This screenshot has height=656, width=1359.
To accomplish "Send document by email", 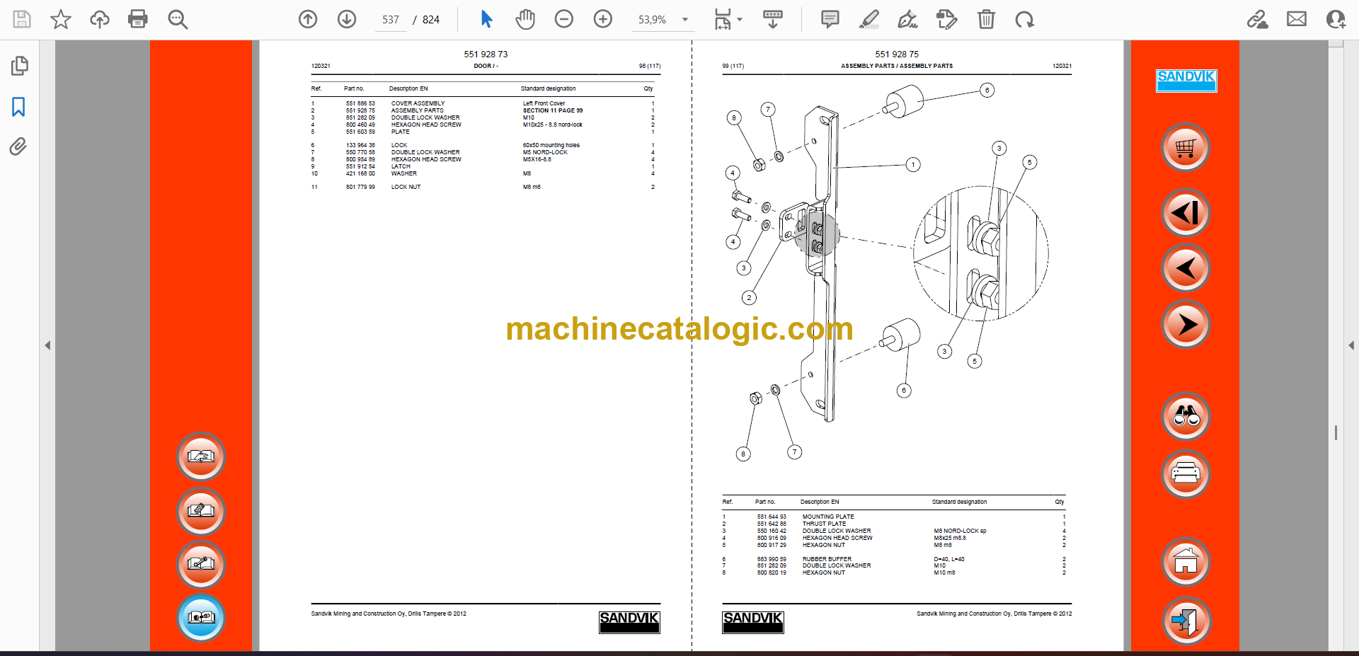I will (x=1297, y=19).
